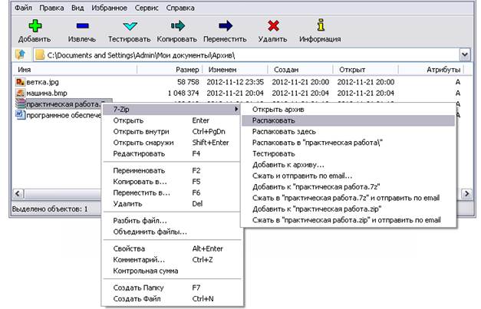This screenshot has height=309, width=481.
Task: Click the Выделено объектов: 1 status text
Action: tap(50, 209)
